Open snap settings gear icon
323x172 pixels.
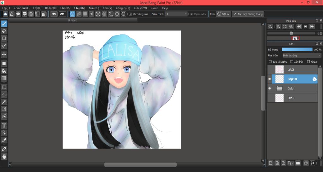pos(123,14)
